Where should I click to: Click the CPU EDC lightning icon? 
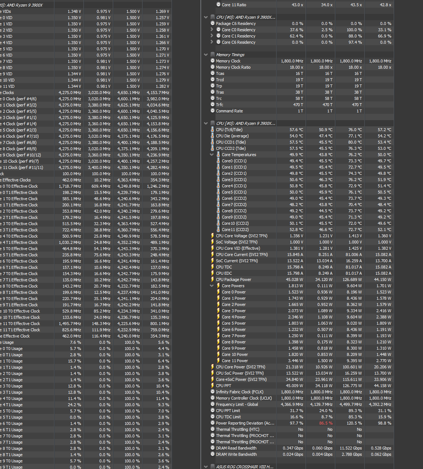tap(213, 273)
